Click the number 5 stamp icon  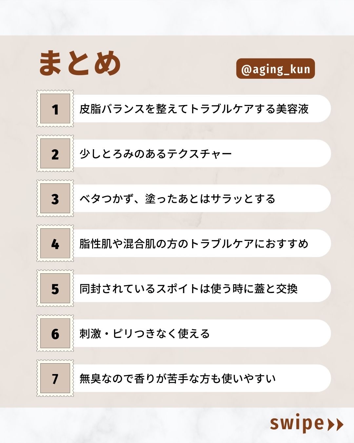[55, 288]
